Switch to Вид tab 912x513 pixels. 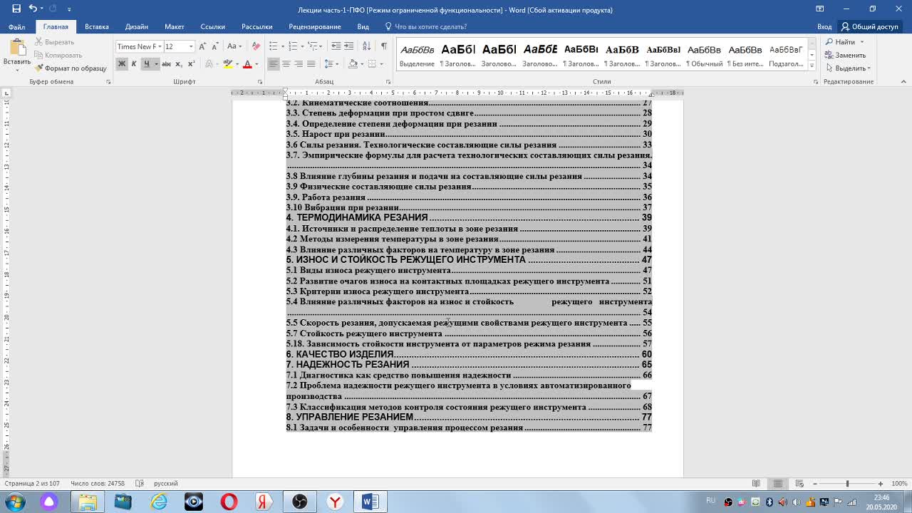click(x=363, y=26)
